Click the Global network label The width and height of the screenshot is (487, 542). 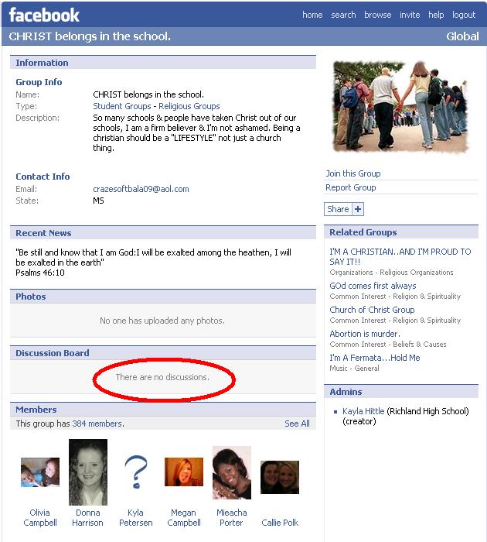tap(462, 36)
